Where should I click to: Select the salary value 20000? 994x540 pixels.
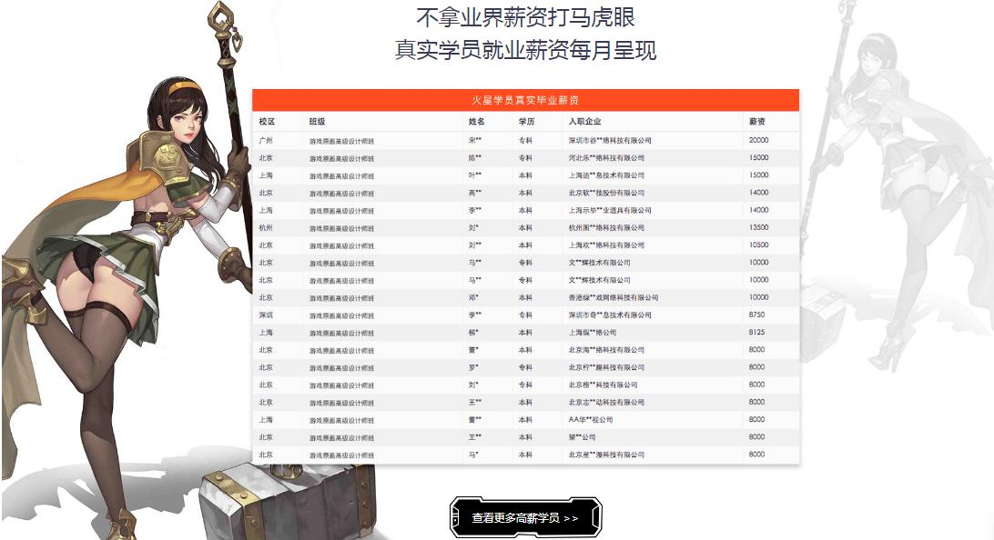[x=758, y=140]
